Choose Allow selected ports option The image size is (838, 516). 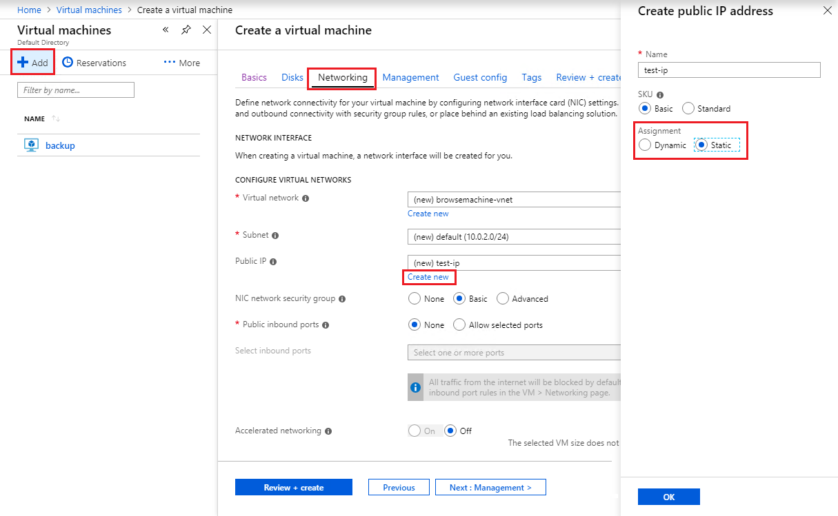point(459,324)
